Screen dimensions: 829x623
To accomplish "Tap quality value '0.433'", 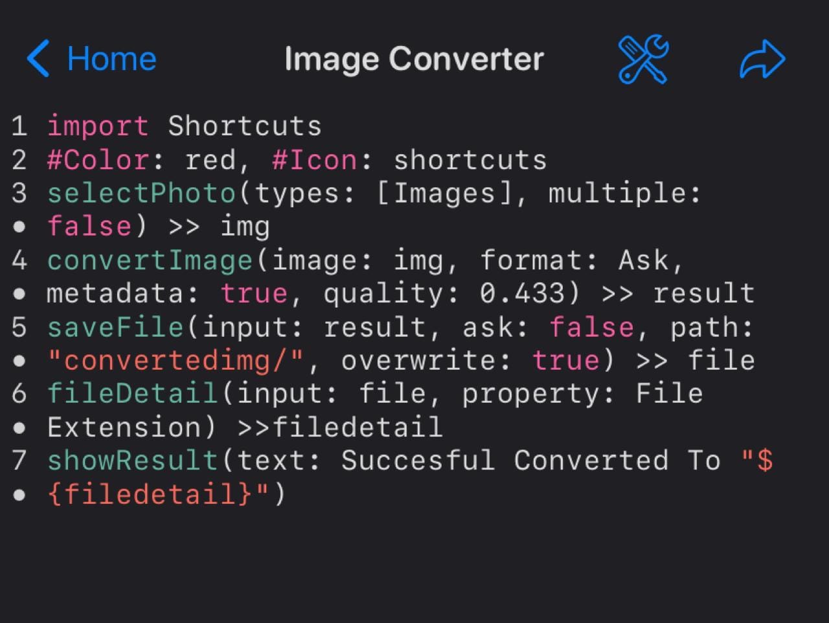I will (523, 293).
